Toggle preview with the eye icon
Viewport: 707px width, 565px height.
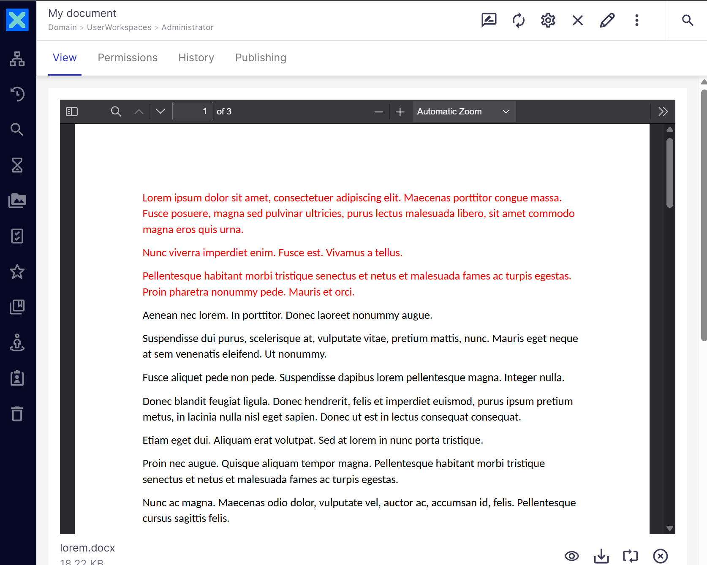(x=571, y=556)
